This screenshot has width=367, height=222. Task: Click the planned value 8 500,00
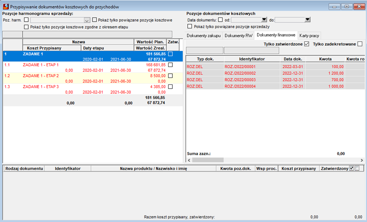click(158, 76)
